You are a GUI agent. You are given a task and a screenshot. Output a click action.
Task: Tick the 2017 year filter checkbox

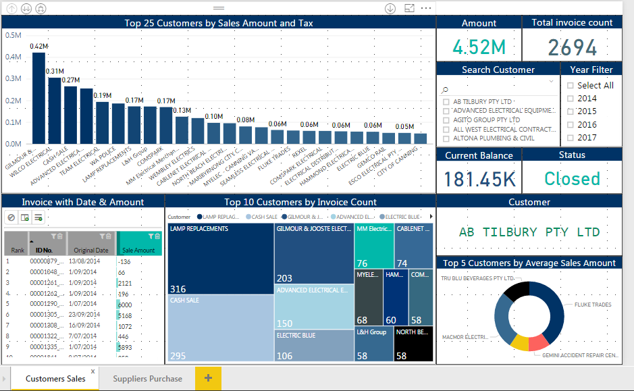(x=570, y=138)
